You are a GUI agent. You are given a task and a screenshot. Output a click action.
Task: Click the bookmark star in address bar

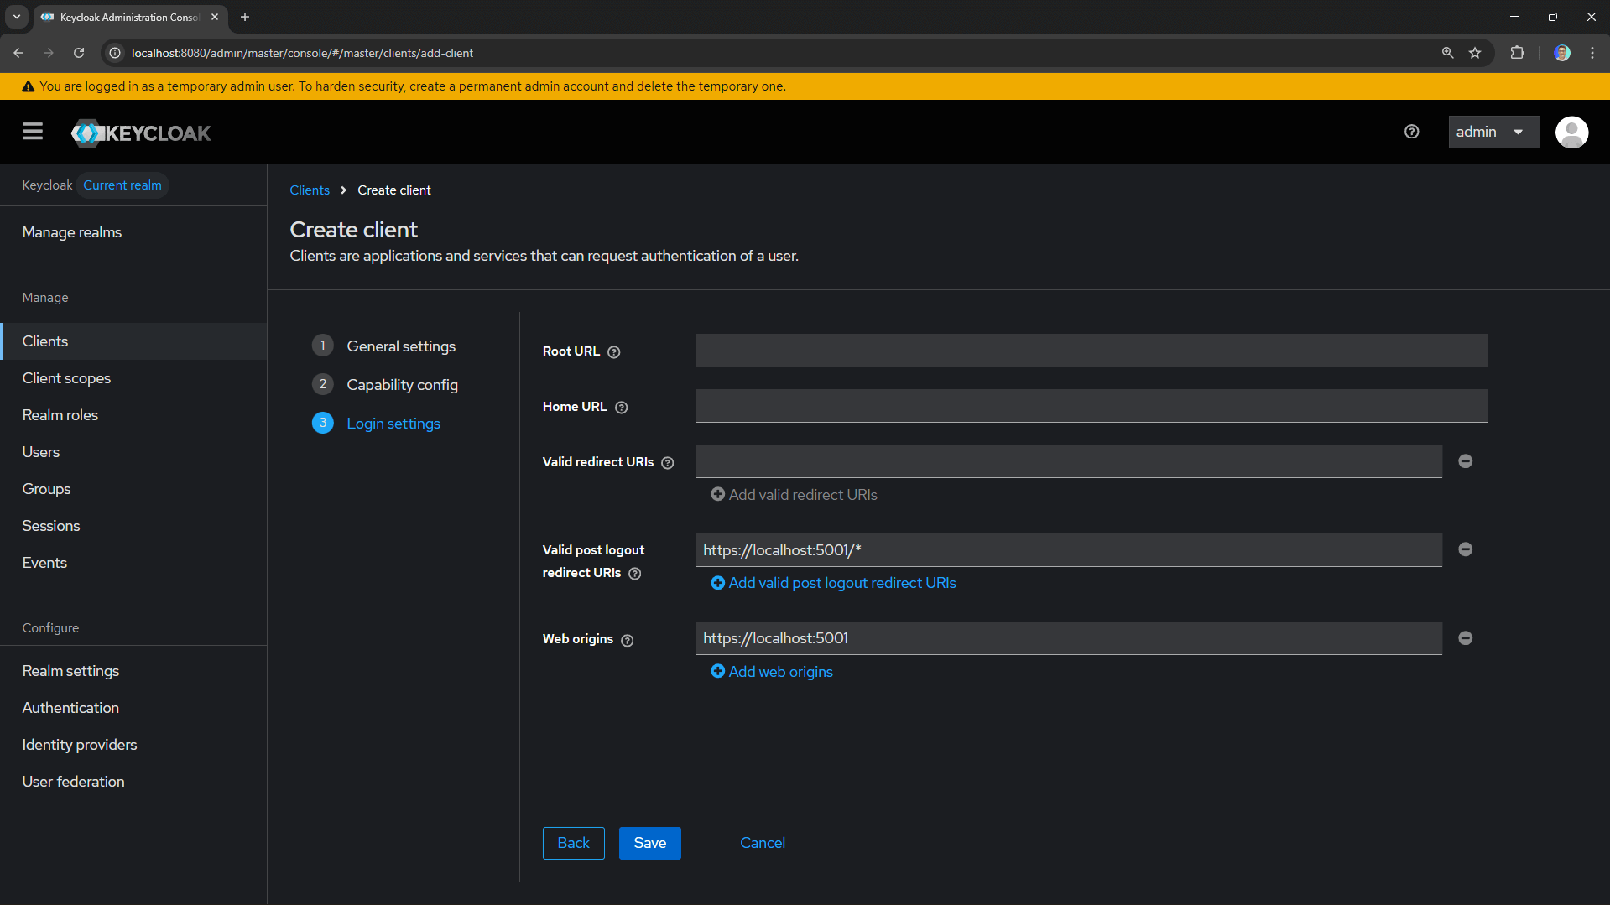click(x=1477, y=52)
